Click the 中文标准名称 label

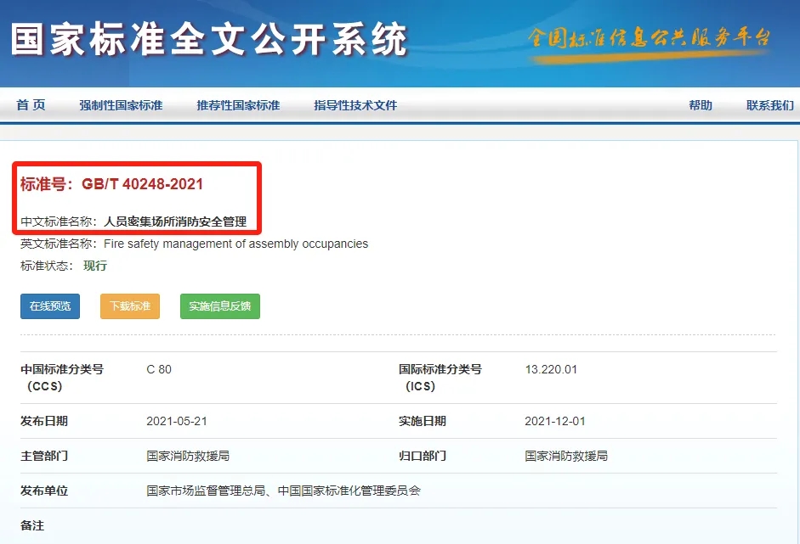(x=58, y=222)
